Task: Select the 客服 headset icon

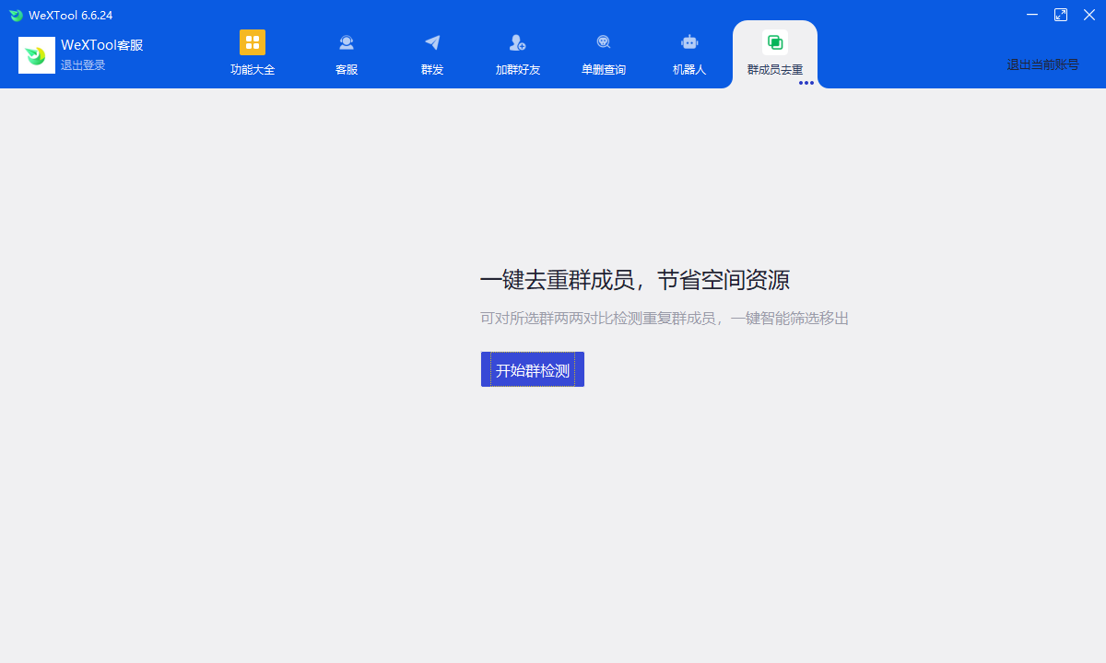Action: [347, 43]
